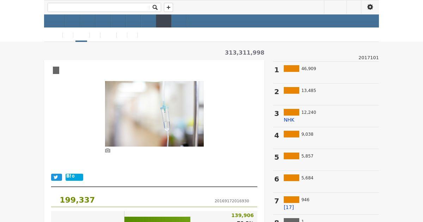Open the NHK link in rank 3
The image size is (423, 222).
[x=289, y=120]
